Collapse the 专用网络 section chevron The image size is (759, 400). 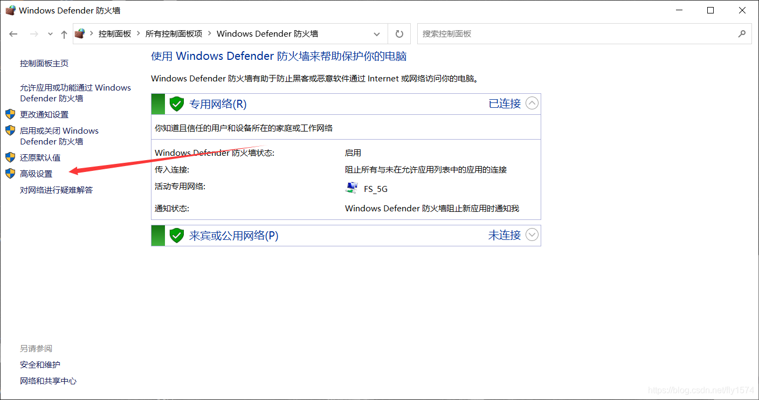(x=532, y=103)
